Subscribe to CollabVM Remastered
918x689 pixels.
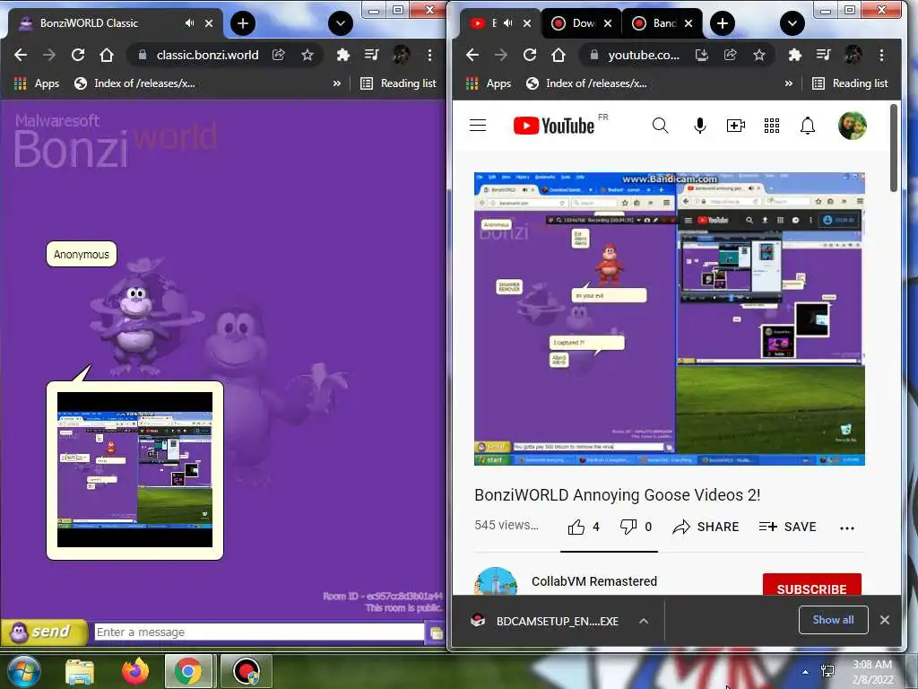tap(812, 586)
